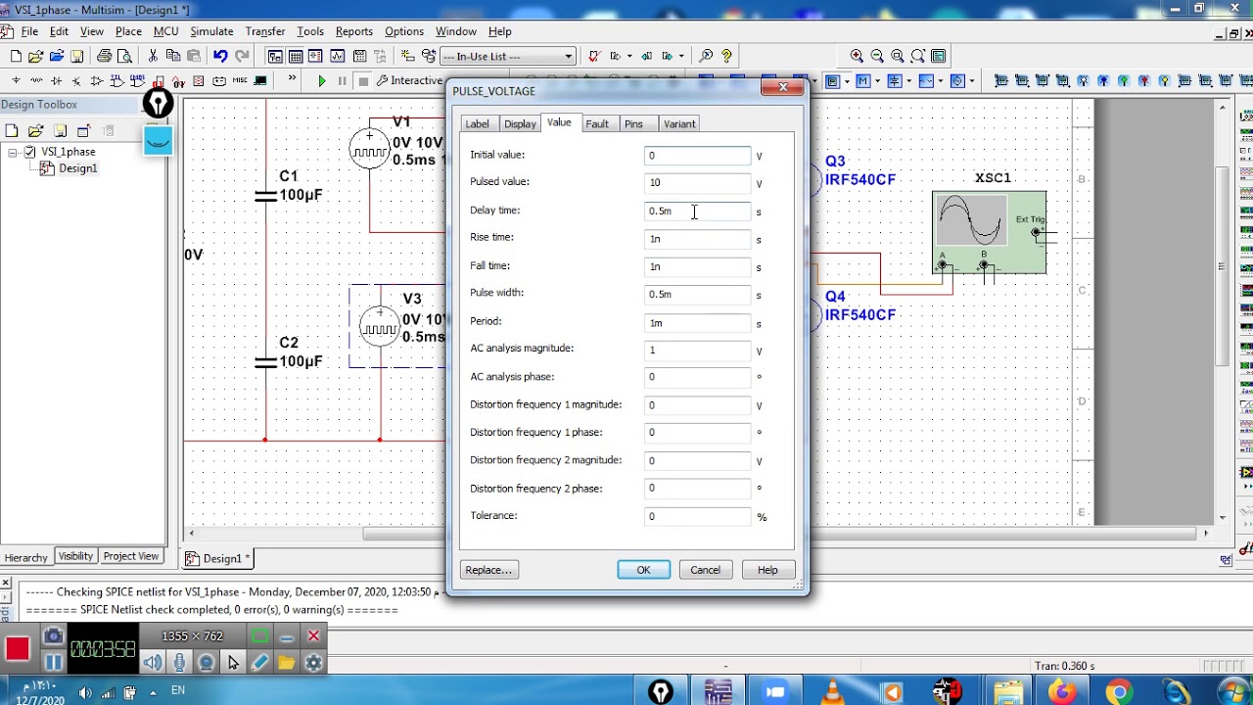Image resolution: width=1253 pixels, height=705 pixels.
Task: Place a diode component
Action: coord(56,80)
